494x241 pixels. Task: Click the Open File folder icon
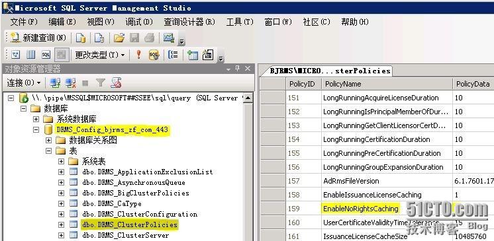pyautogui.click(x=119, y=38)
